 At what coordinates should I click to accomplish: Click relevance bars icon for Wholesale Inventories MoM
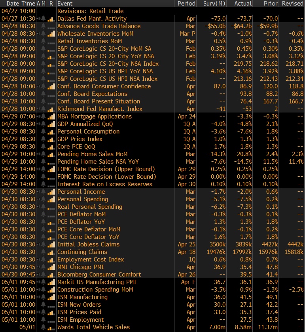coord(51,34)
